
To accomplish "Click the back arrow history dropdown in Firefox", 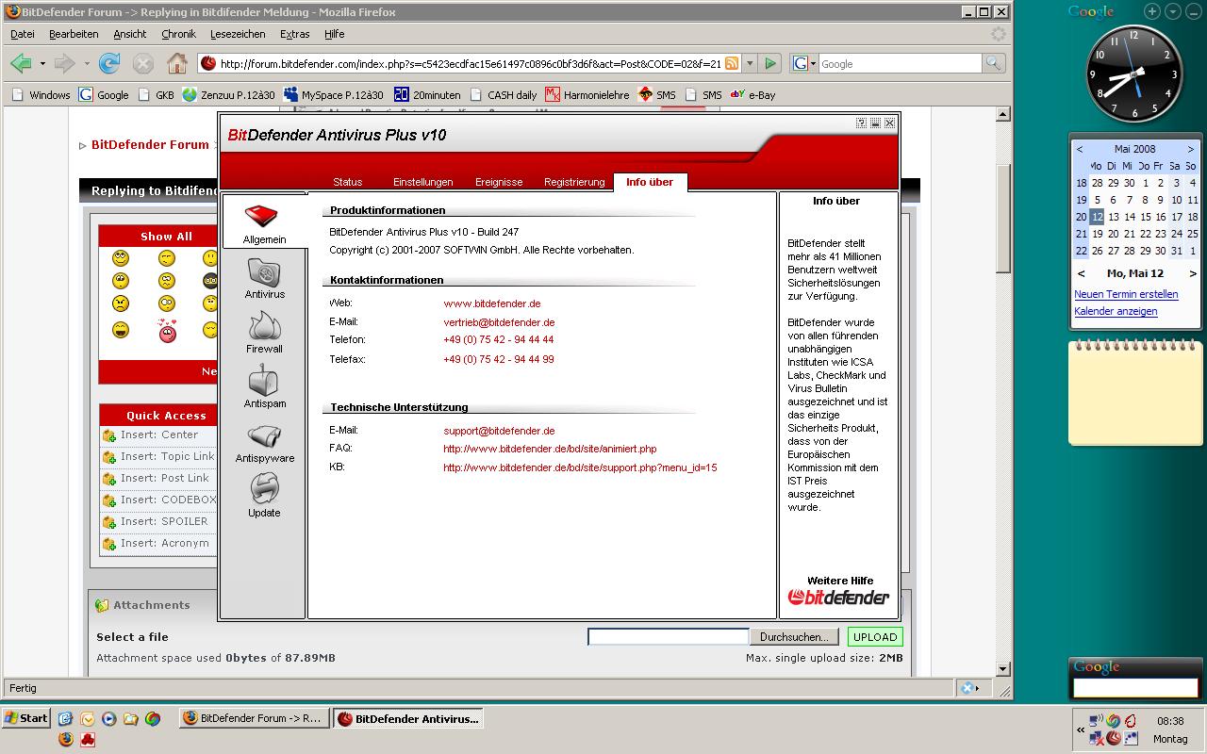I will coord(42,63).
